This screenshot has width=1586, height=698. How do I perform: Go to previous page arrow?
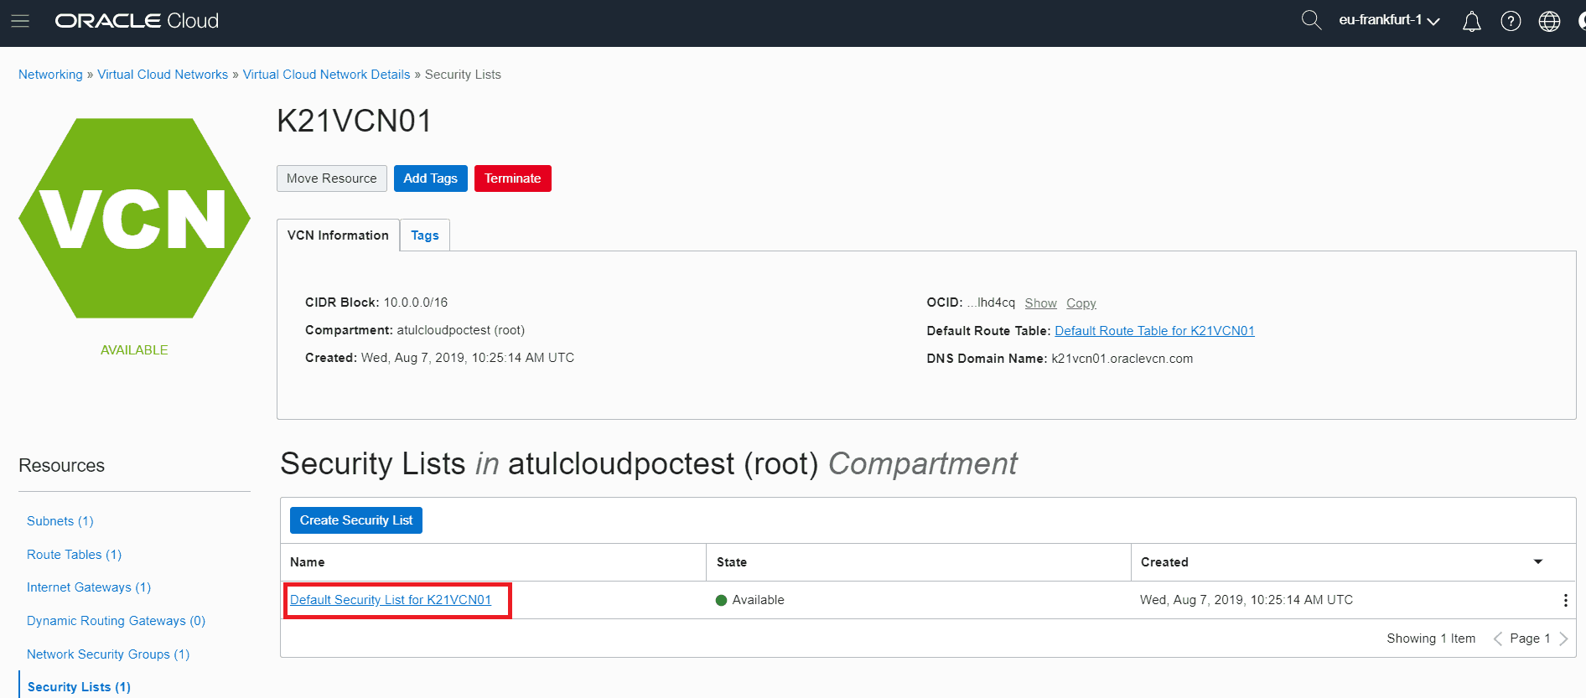[1498, 639]
